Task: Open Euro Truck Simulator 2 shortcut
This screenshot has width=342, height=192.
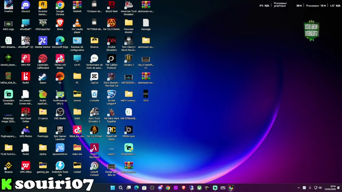Action: (x=94, y=115)
